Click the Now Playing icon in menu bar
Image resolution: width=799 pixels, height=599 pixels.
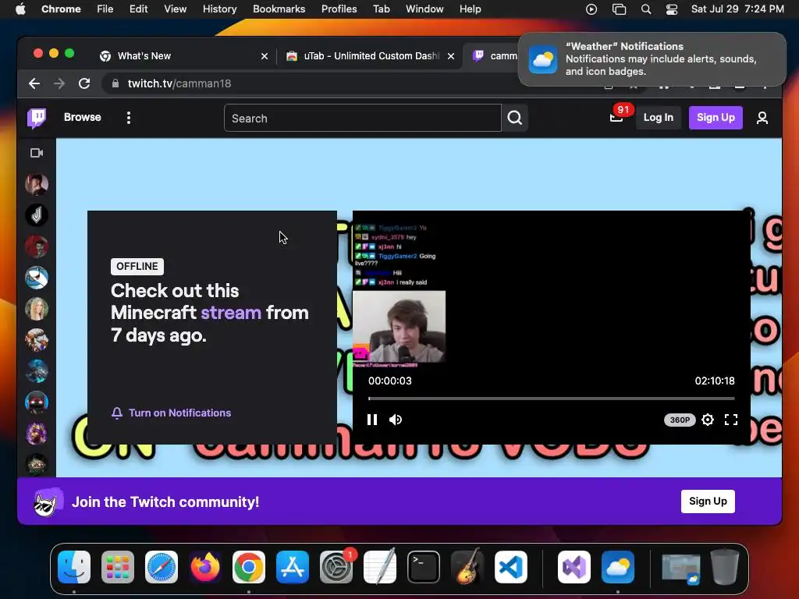point(591,9)
